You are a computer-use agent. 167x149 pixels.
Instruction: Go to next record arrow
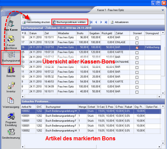[101, 22]
